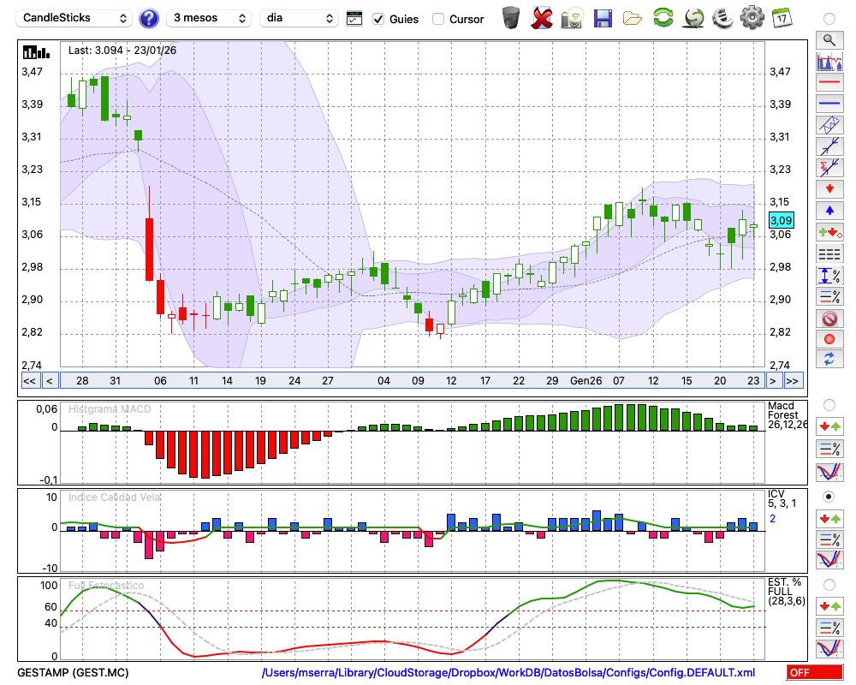
Task: Select the MACD panel radio button
Action: [829, 405]
